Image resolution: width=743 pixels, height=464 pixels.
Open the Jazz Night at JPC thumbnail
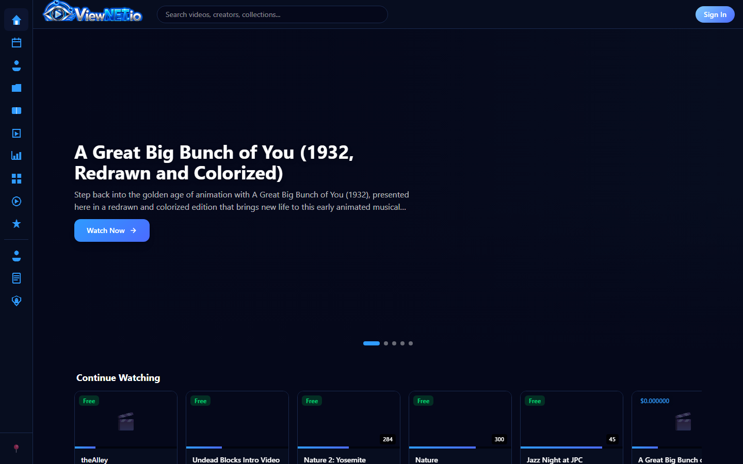[x=572, y=419]
